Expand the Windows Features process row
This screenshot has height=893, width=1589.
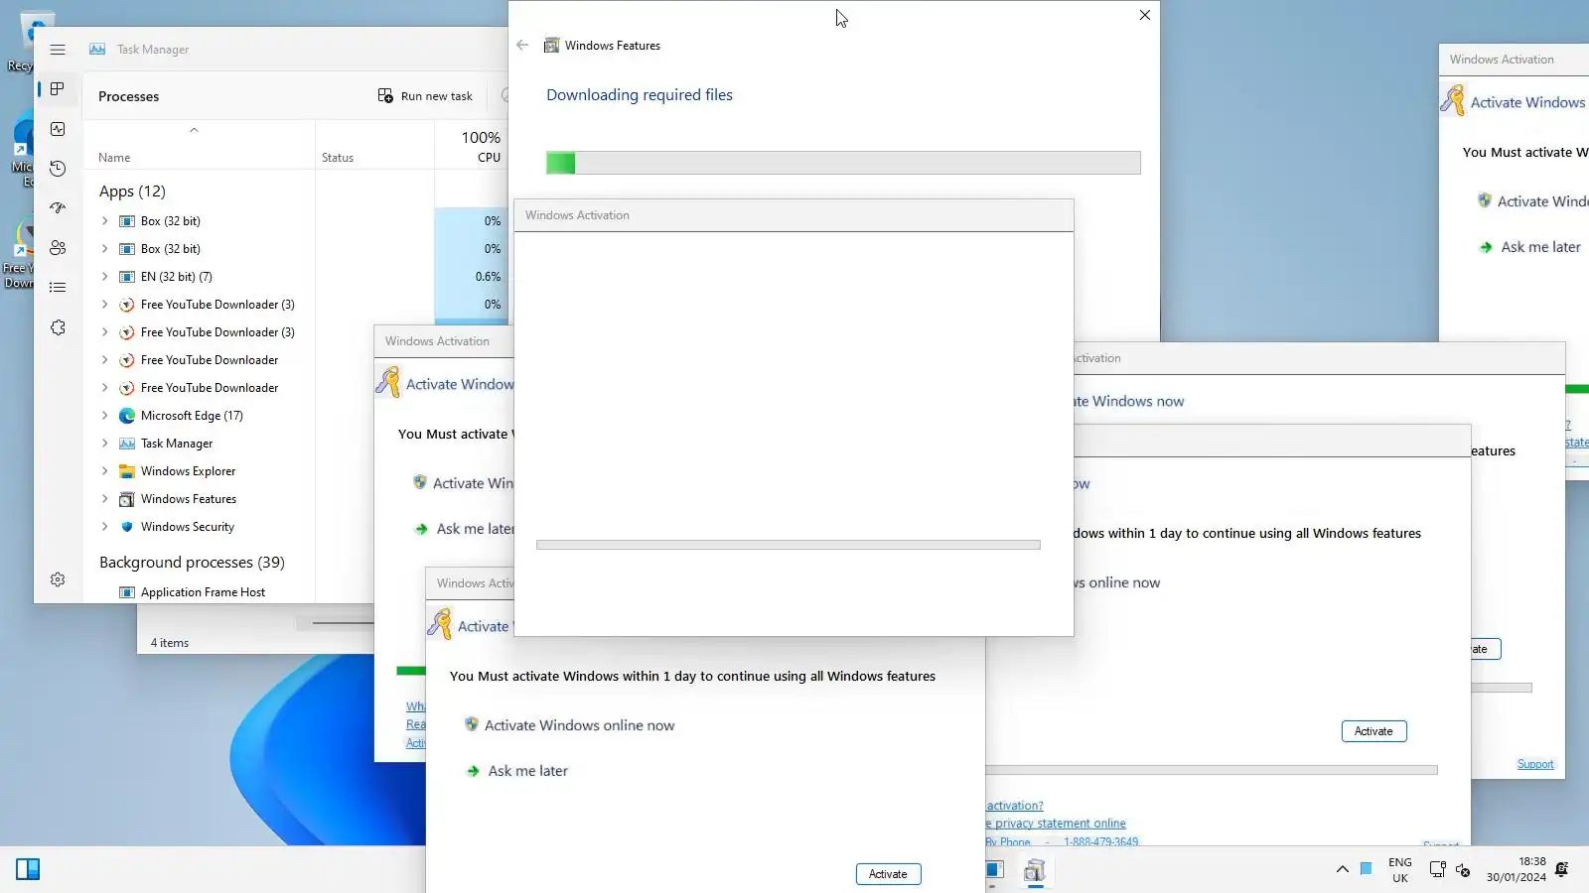coord(104,499)
